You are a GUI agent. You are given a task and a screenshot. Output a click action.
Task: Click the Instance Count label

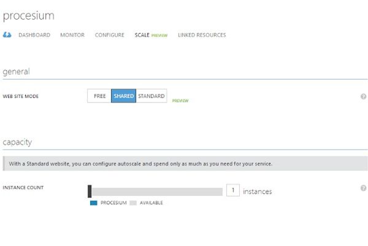pos(23,188)
